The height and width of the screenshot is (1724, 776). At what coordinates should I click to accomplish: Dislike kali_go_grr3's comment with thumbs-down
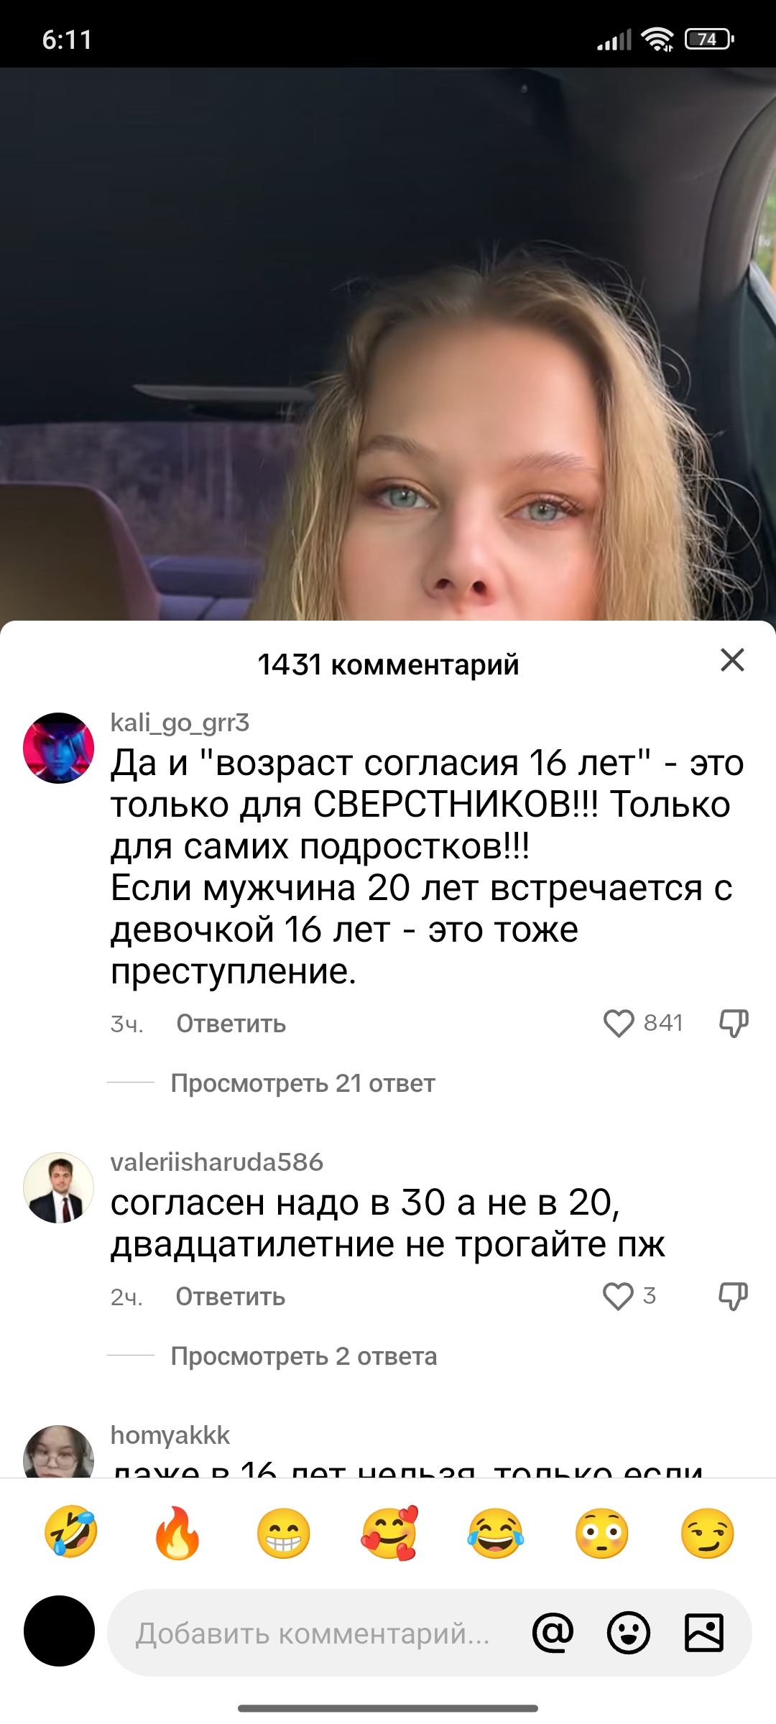point(734,1023)
